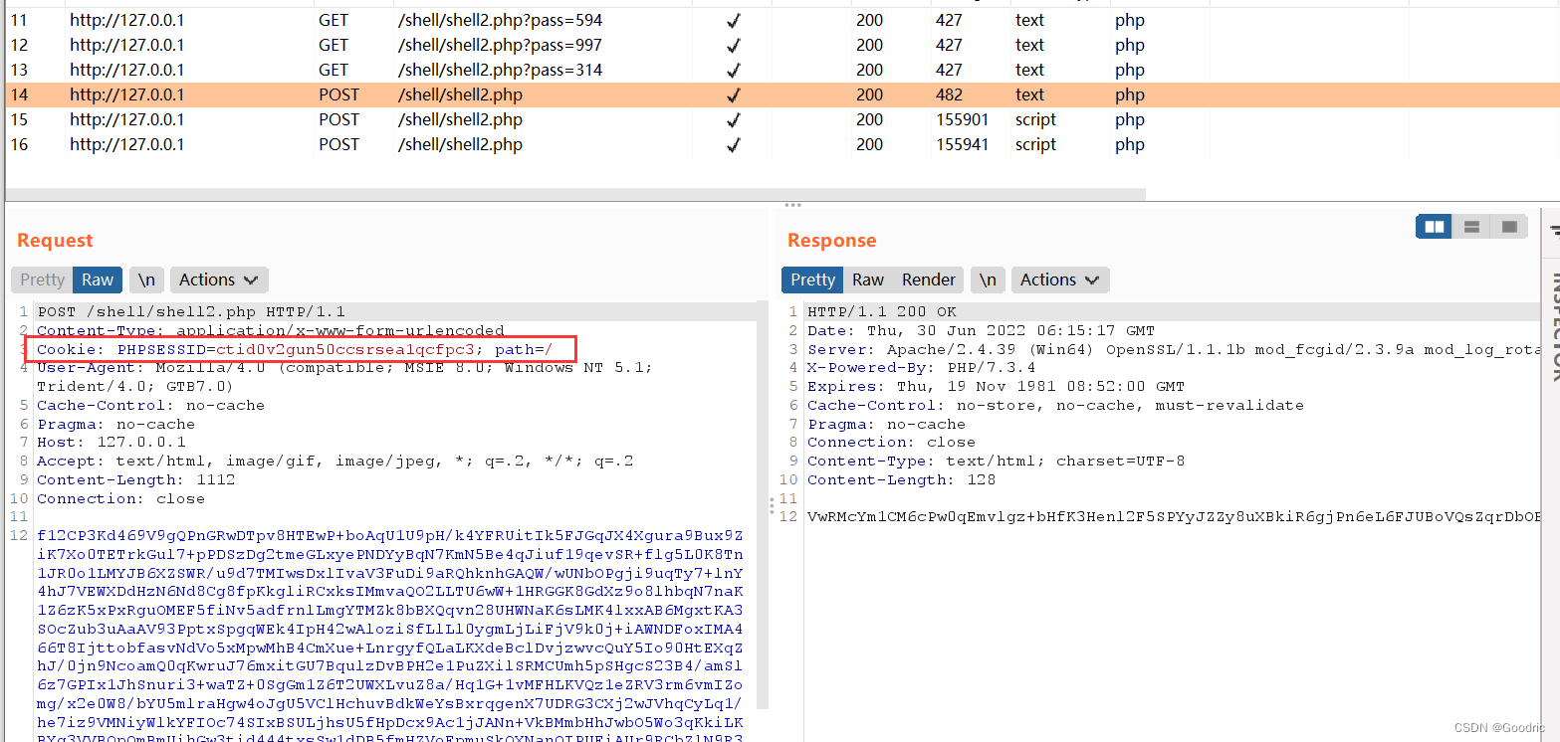Click length value 155941 in row 16
The width and height of the screenshot is (1560, 742).
[963, 144]
